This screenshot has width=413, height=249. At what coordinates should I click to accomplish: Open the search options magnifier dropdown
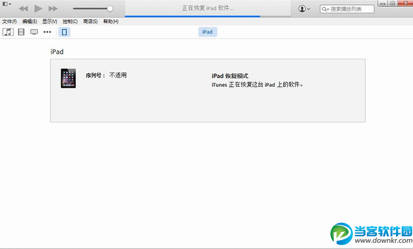click(326, 9)
